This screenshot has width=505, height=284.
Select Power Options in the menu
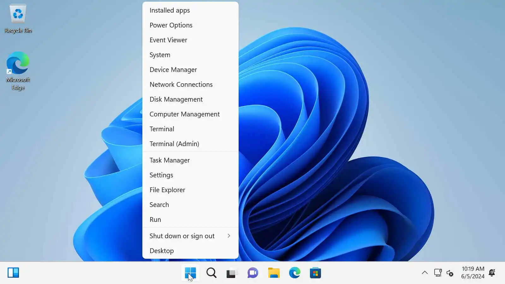click(190, 25)
